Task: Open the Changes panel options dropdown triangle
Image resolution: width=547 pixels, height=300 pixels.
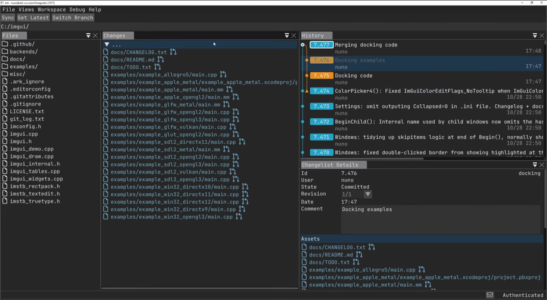Action: pos(287,35)
